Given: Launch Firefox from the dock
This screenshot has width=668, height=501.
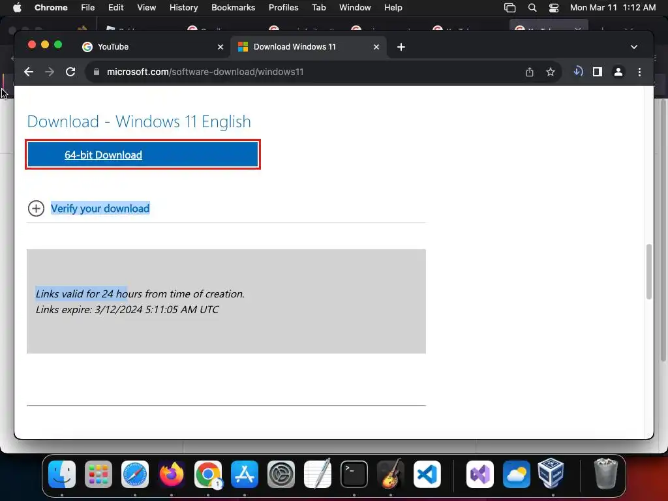Looking at the screenshot, I should coord(172,474).
